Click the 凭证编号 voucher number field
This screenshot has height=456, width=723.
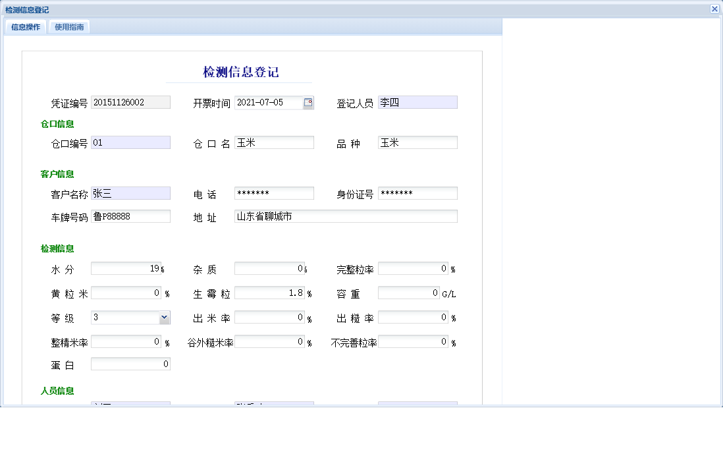[130, 102]
